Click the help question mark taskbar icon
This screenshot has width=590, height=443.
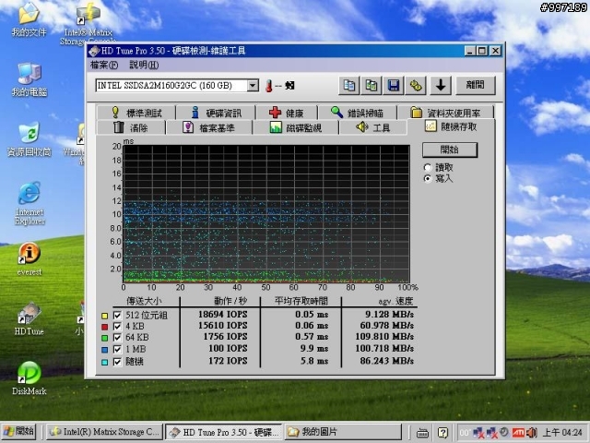443,433
